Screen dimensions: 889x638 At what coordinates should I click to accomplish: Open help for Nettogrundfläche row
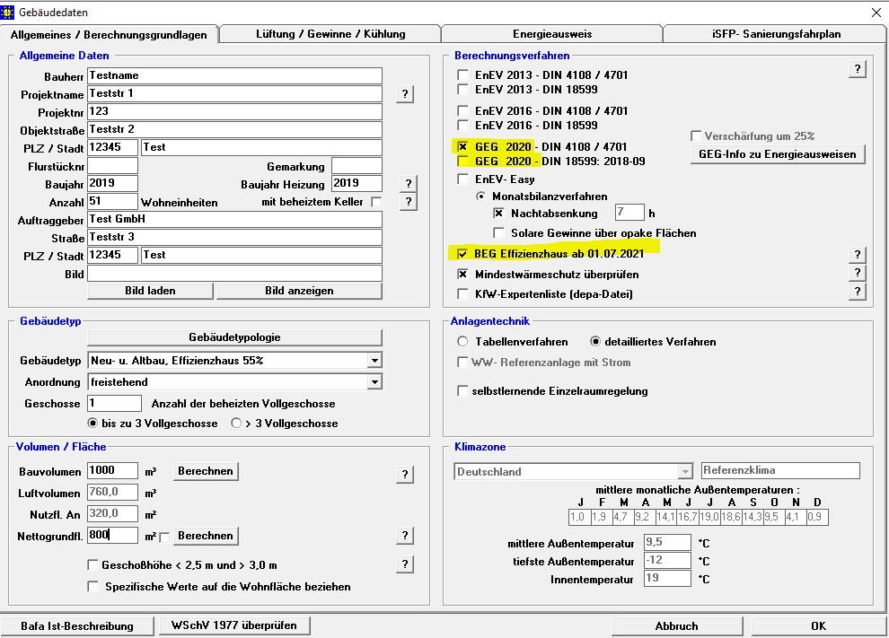click(405, 536)
